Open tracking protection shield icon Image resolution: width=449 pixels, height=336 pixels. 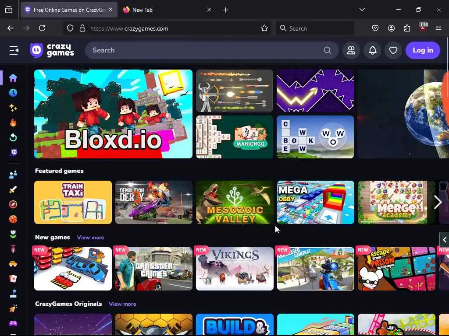click(x=70, y=28)
